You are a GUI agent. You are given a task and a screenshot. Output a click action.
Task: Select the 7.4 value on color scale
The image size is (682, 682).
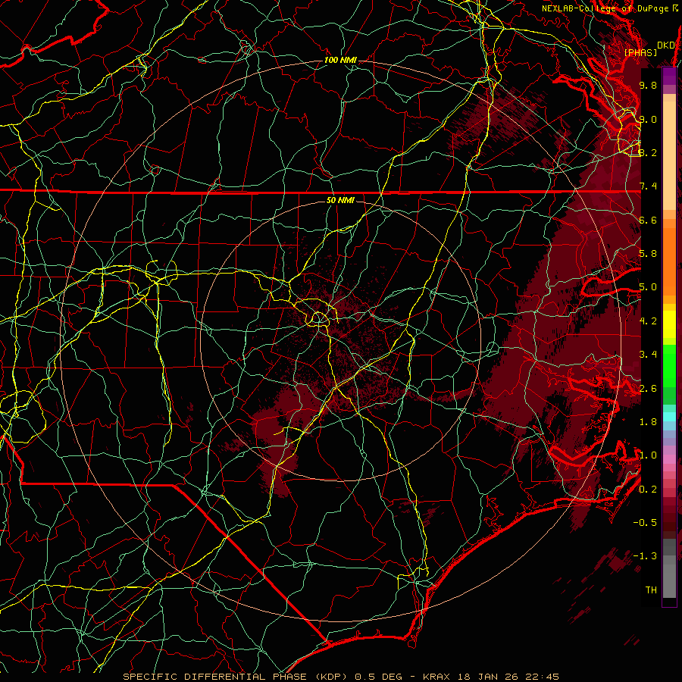(648, 186)
